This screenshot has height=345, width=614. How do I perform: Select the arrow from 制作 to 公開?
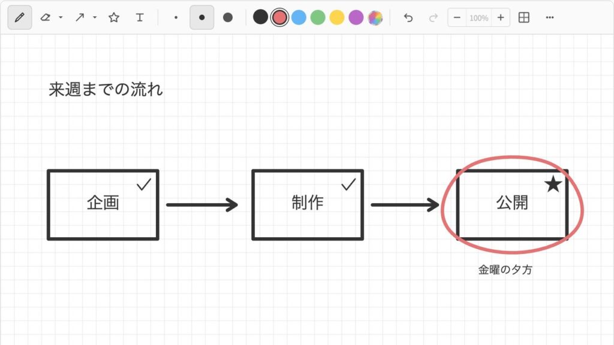click(x=405, y=205)
